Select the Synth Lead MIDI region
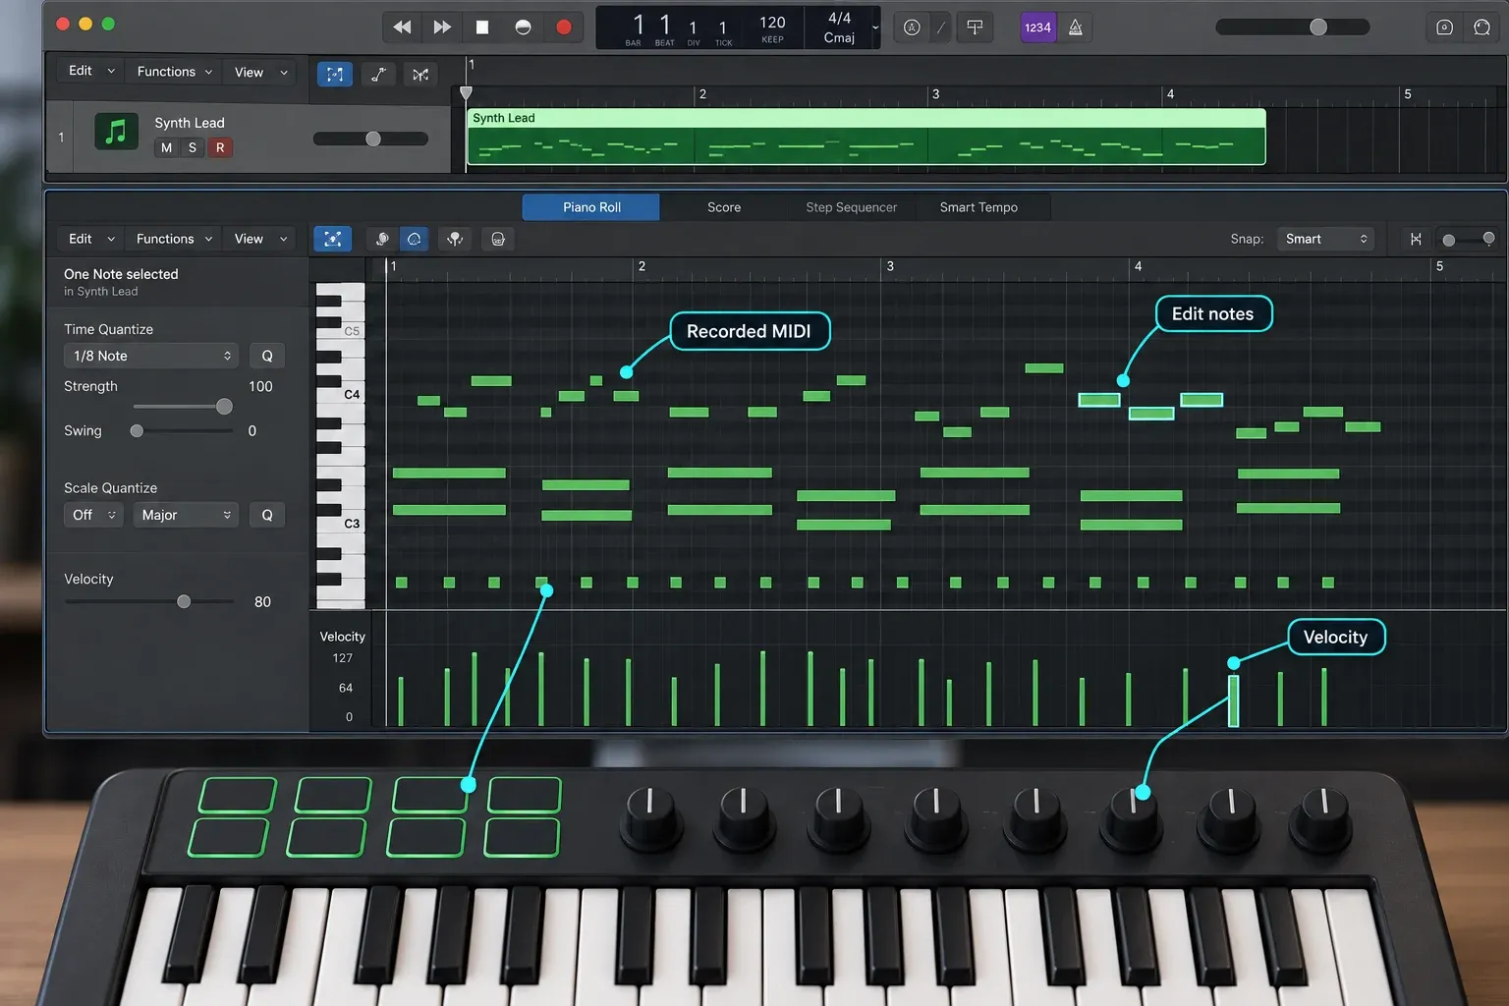This screenshot has width=1509, height=1006. (x=866, y=137)
